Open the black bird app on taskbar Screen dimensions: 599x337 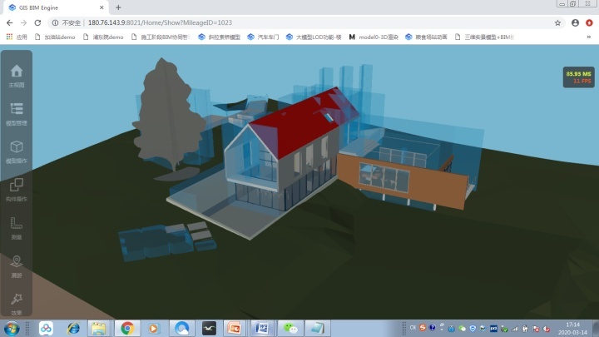pyautogui.click(x=209, y=328)
